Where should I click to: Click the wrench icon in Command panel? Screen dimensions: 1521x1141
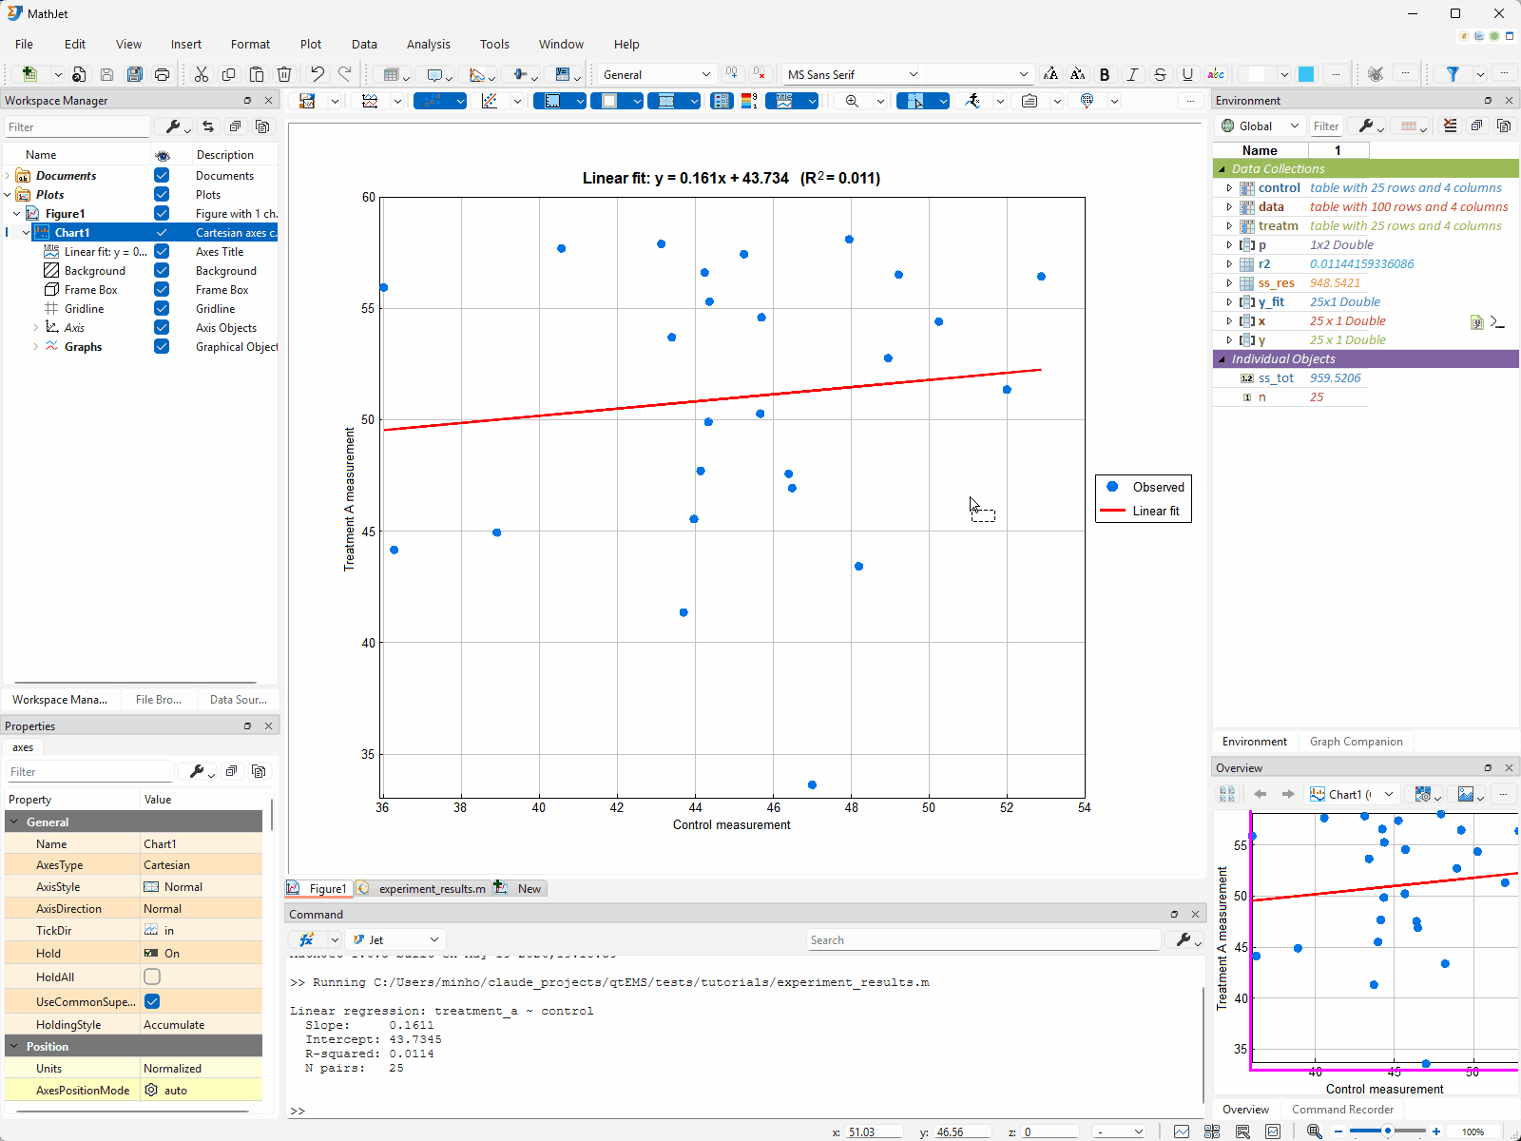1184,939
